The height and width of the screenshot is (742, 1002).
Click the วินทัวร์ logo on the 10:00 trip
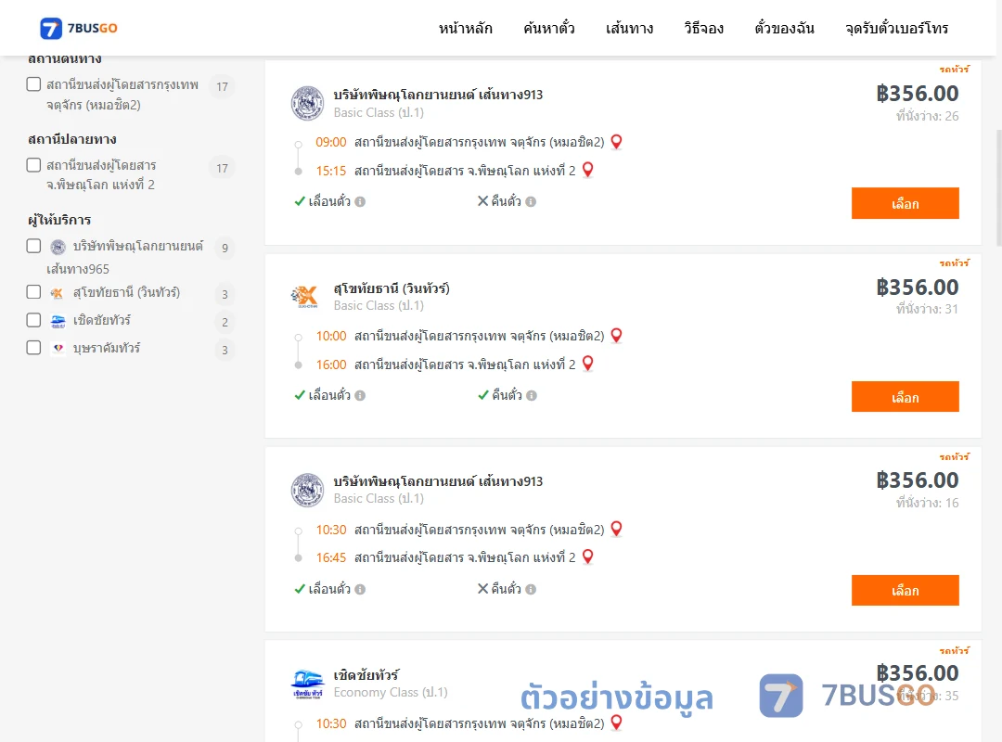(305, 297)
